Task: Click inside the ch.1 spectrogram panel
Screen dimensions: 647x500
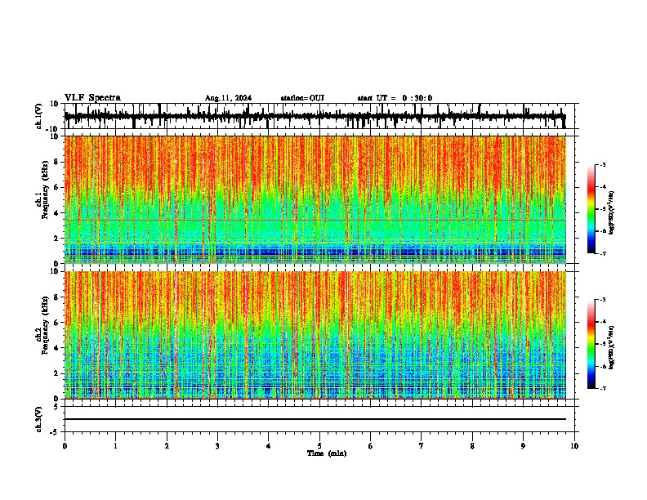Action: pyautogui.click(x=315, y=199)
